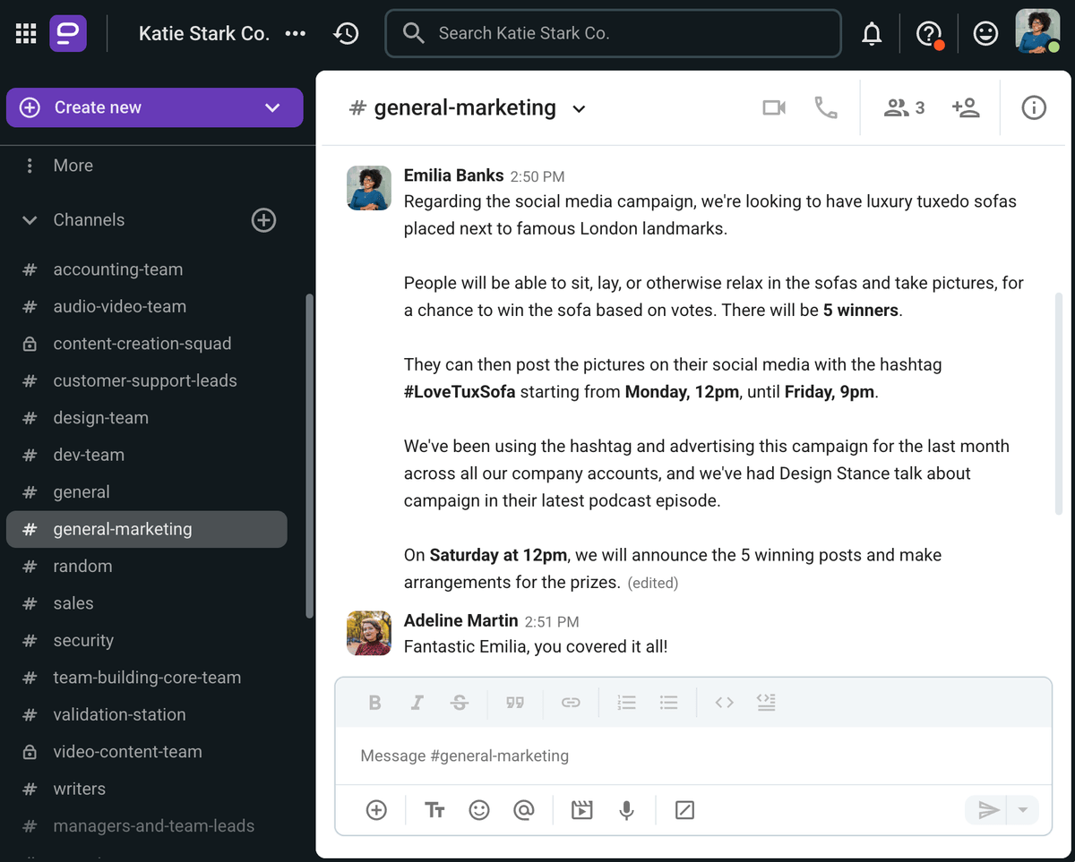Toggle code block formatting
The height and width of the screenshot is (862, 1075).
pos(766,703)
